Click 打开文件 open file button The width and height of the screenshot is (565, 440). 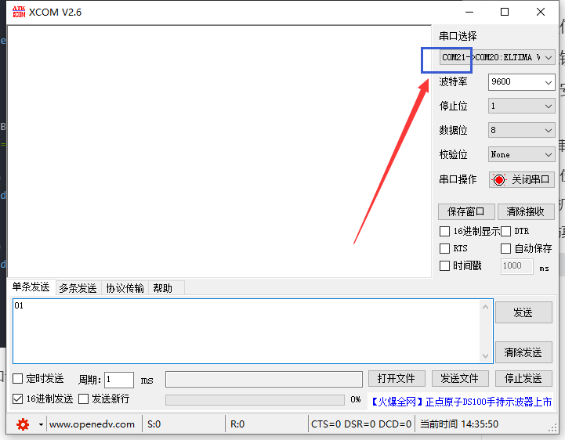click(397, 378)
